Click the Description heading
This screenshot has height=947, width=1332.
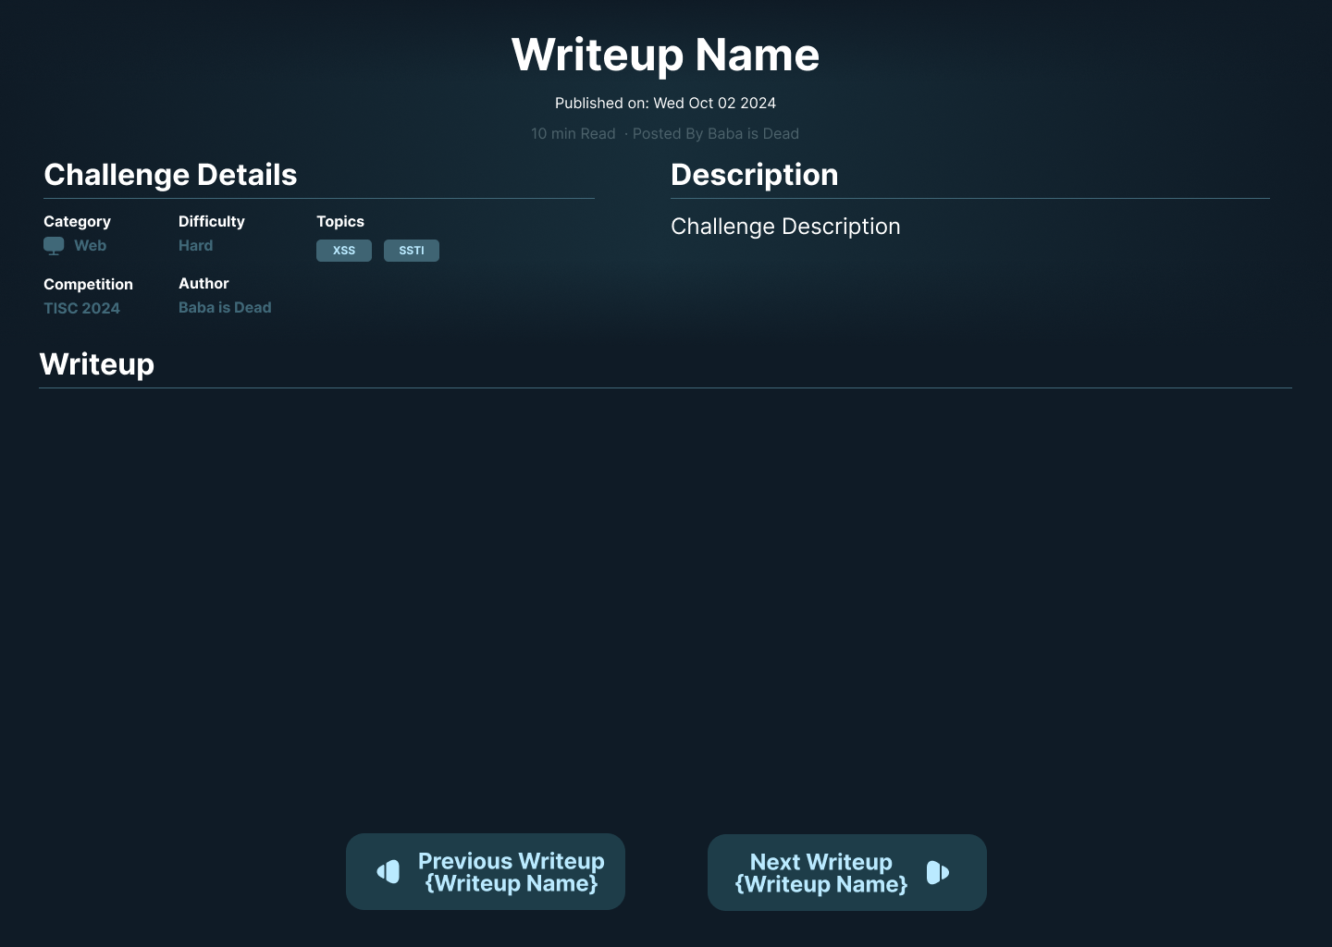tap(755, 175)
